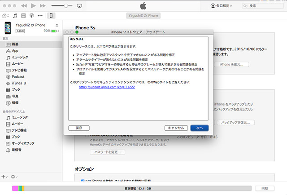Click キャンセル in the update dialog
Screen dimensions: 287x195
(176, 128)
